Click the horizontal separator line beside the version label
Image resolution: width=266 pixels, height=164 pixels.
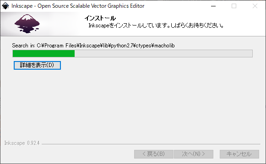point(151,144)
